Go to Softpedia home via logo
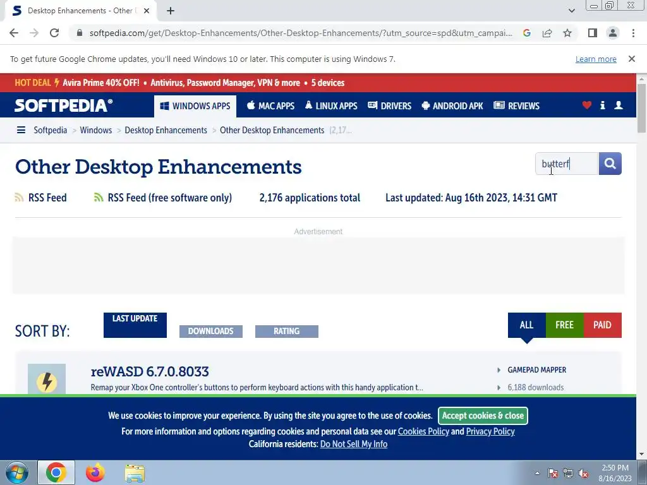Image resolution: width=647 pixels, height=485 pixels. [x=64, y=105]
